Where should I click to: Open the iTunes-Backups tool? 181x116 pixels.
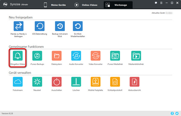point(37,56)
